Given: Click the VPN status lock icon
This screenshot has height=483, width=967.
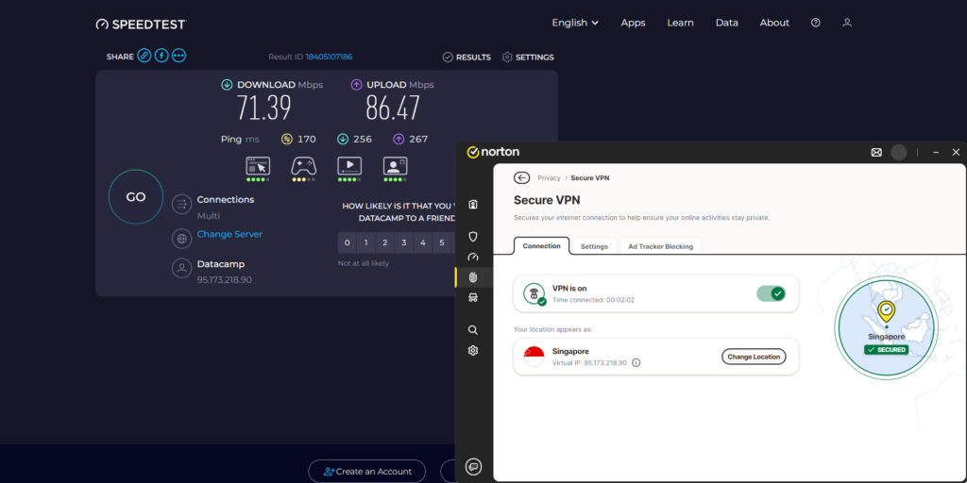Looking at the screenshot, I should (x=534, y=293).
